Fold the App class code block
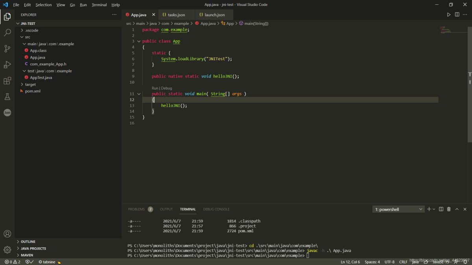The image size is (472, 265). click(138, 41)
